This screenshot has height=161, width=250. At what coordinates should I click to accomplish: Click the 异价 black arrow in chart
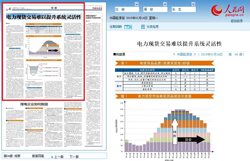[x=191, y=140]
